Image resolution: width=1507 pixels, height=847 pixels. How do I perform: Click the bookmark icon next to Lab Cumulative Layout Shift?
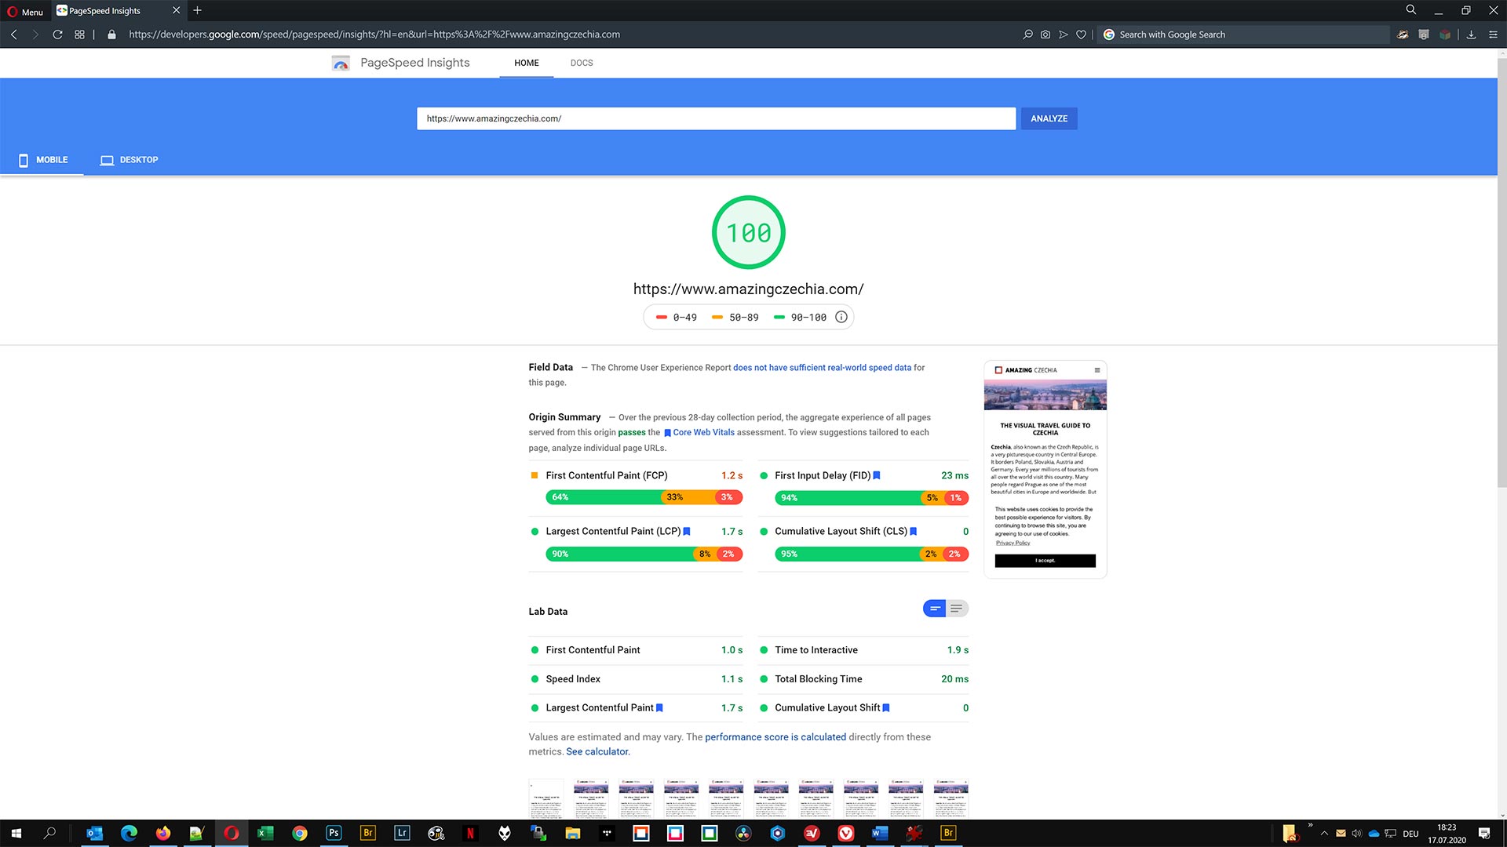tap(886, 708)
